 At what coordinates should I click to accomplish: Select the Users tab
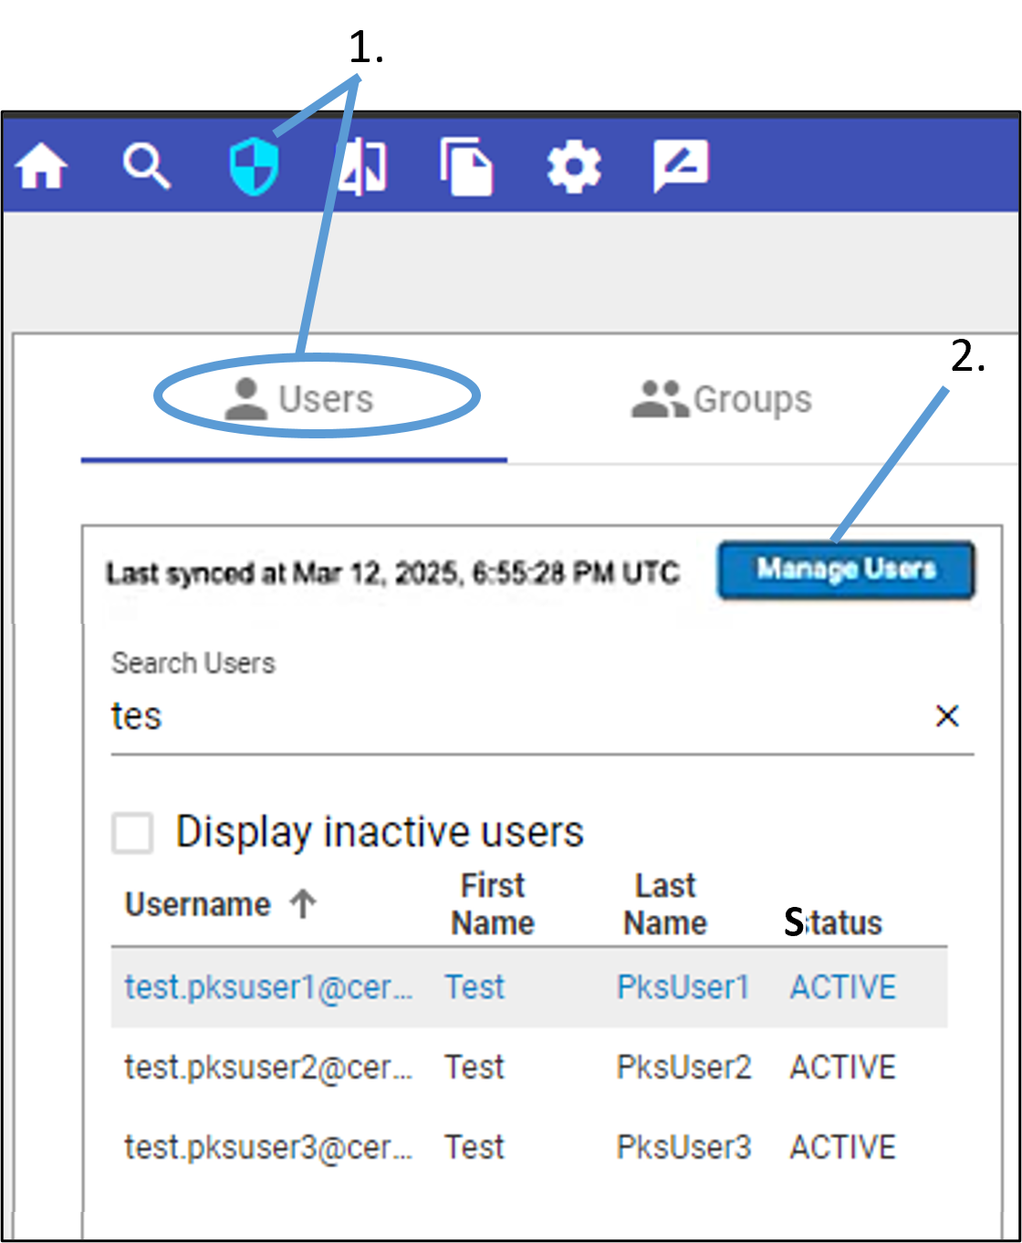pyautogui.click(x=326, y=398)
